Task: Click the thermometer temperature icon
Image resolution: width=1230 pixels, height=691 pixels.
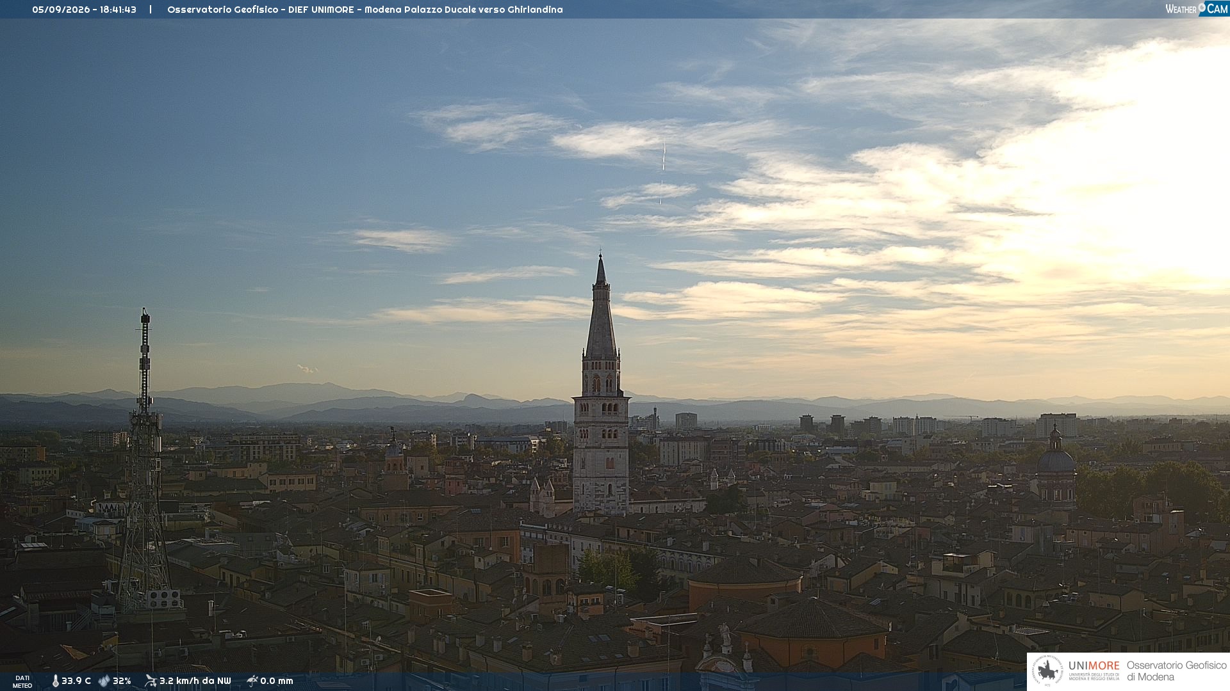Action: pyautogui.click(x=55, y=681)
